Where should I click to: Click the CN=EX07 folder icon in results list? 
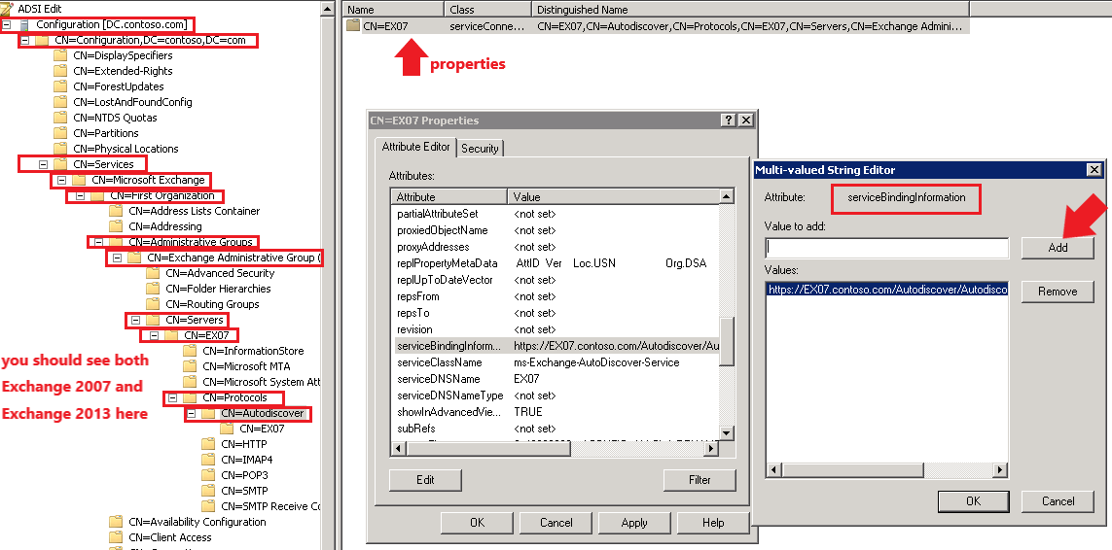coord(353,25)
